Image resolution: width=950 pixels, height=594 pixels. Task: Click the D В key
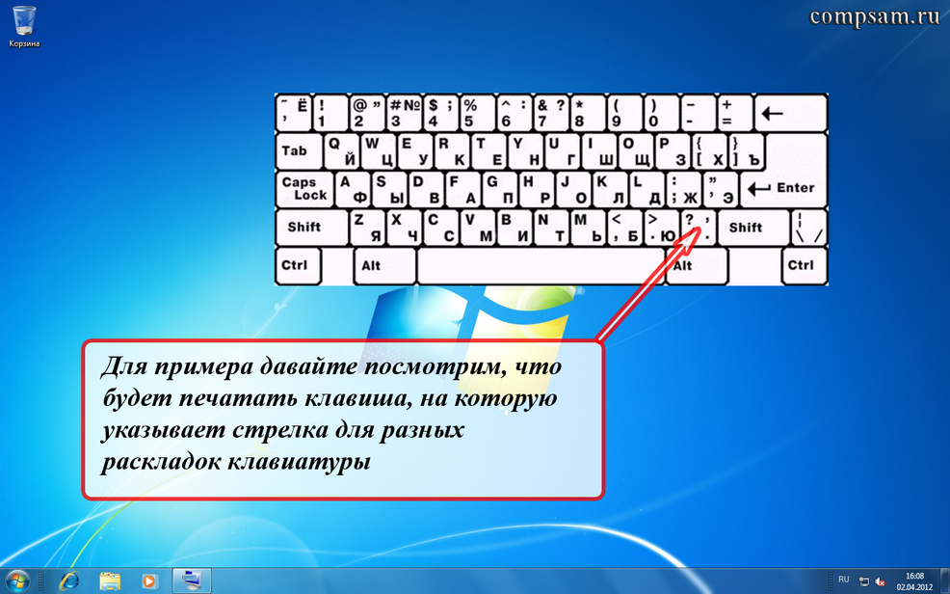(x=427, y=189)
